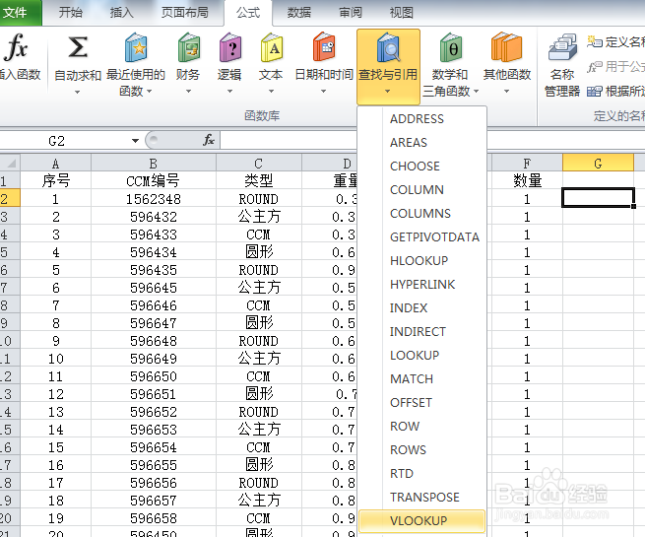Click the Name Box showing G2
This screenshot has width=645, height=537.
64,141
